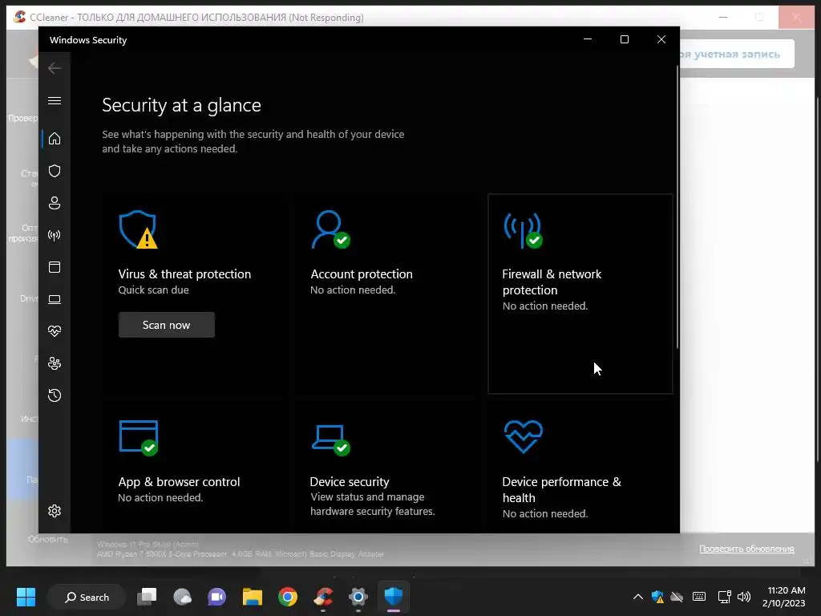Open volume control from the speaker icon
Screen dimensions: 821x616
tap(743, 597)
